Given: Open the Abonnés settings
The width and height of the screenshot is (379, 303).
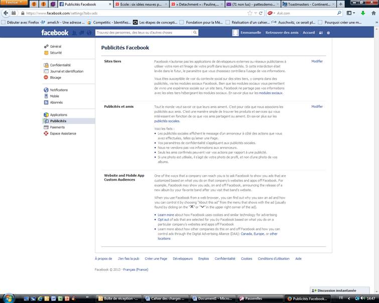Looking at the screenshot, I should [x=56, y=102].
